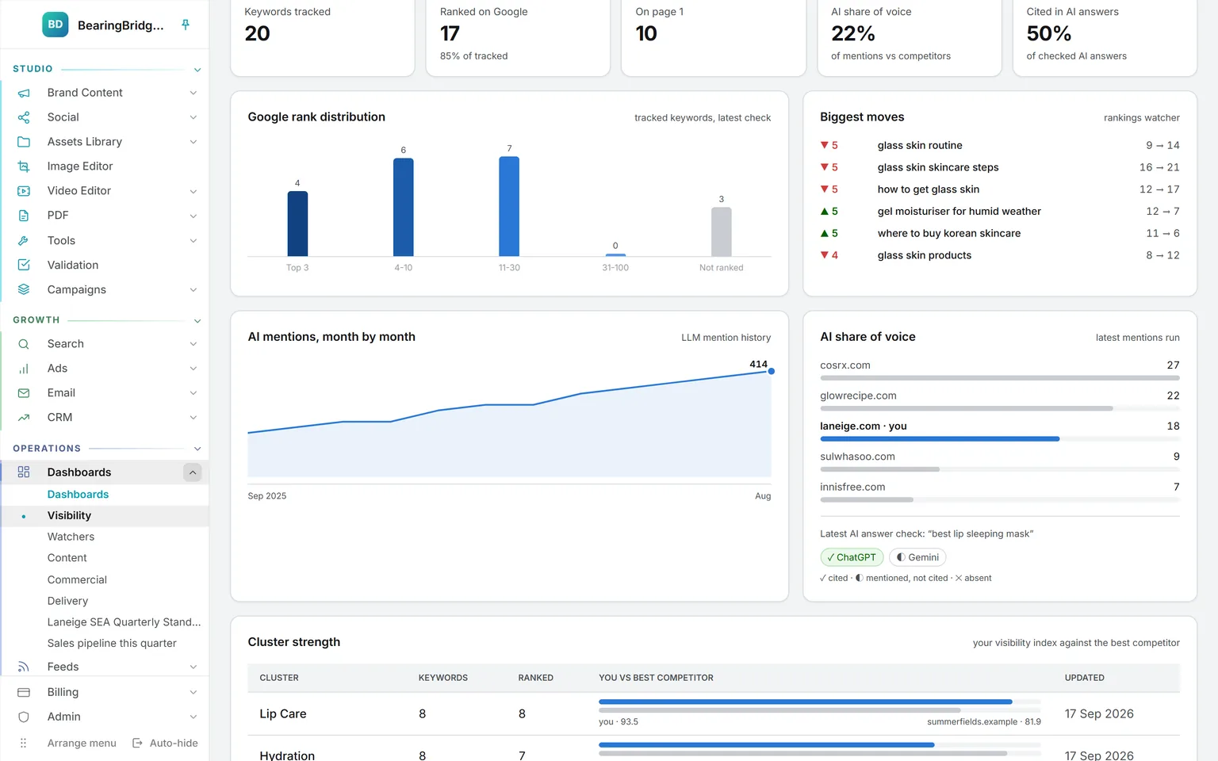Click the laneige.com share of voice bar
This screenshot has width=1218, height=761.
(940, 438)
